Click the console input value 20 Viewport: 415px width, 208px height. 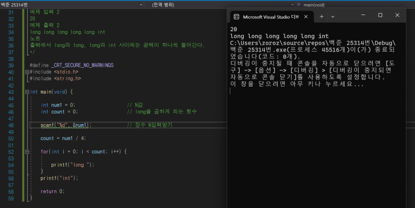pyautogui.click(x=234, y=29)
